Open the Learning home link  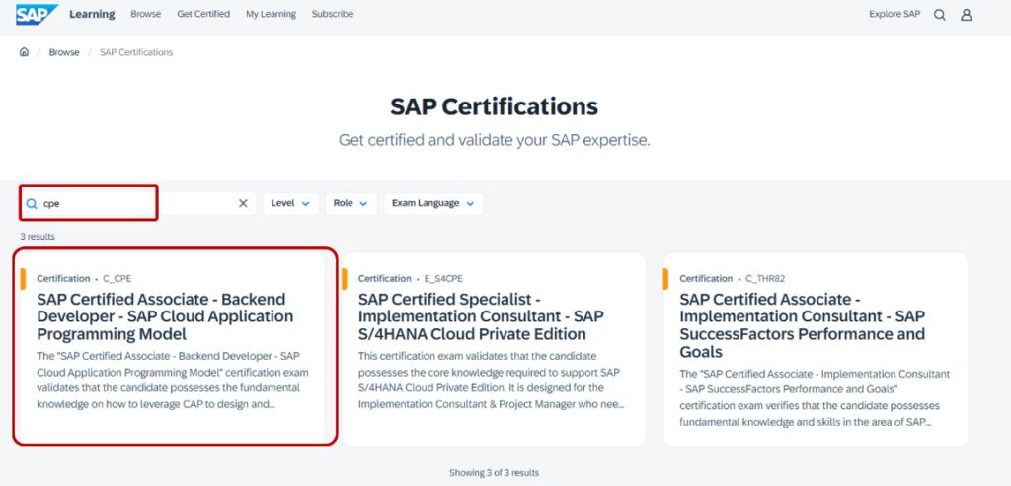tap(92, 14)
